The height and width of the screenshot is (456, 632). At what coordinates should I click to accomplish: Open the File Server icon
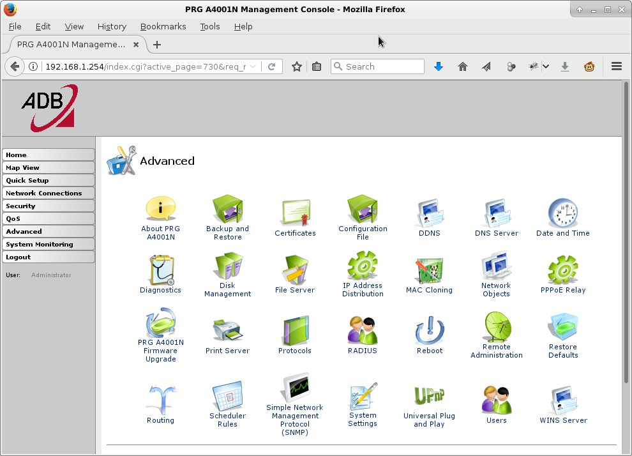point(295,270)
